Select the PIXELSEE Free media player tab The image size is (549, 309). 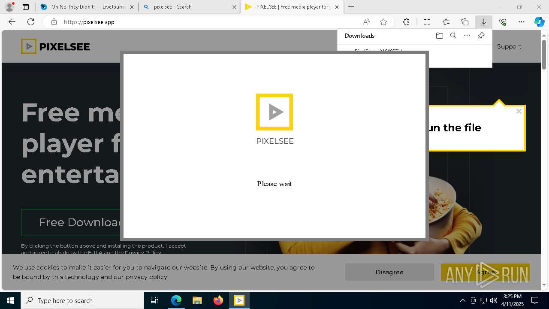[292, 7]
